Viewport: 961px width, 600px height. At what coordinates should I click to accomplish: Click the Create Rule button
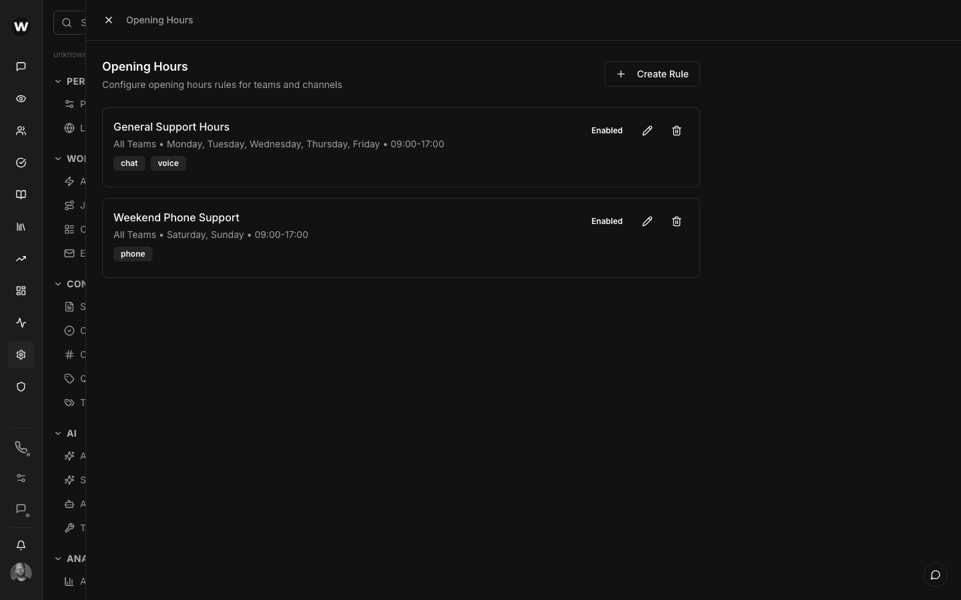[651, 74]
